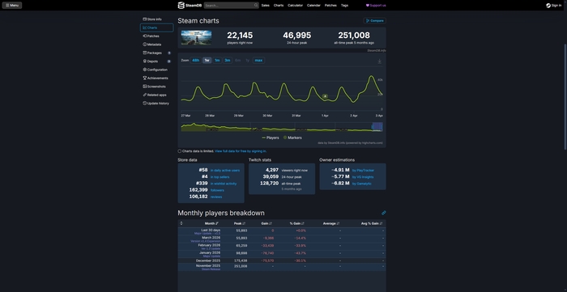The height and width of the screenshot is (292, 567).
Task: Set chart zoom to 1w
Action: click(207, 61)
